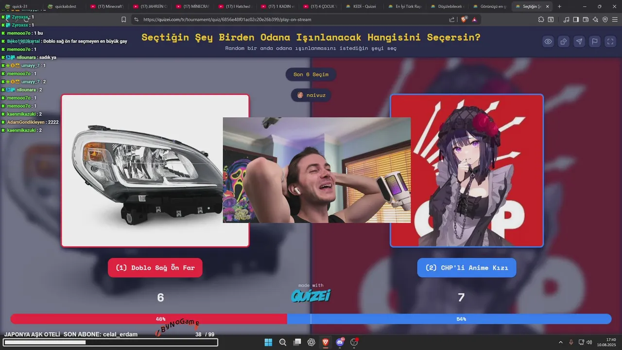
Task: Click the flag report icon
Action: pos(595,41)
